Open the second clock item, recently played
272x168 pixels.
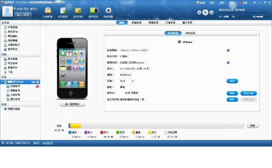11,36
